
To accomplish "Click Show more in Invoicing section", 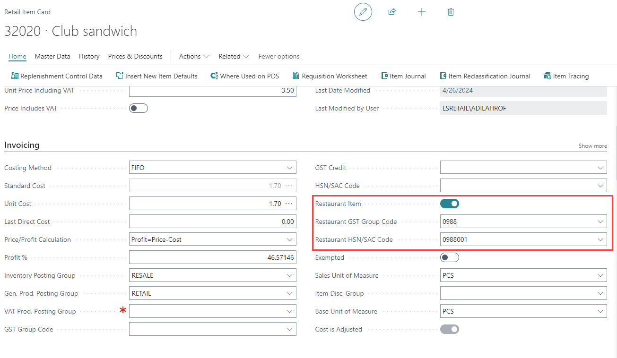I will coord(592,146).
